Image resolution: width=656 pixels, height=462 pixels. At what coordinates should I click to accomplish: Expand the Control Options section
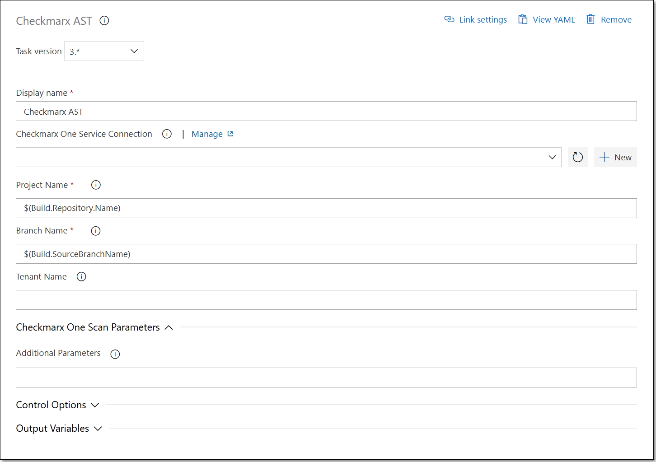pos(57,405)
